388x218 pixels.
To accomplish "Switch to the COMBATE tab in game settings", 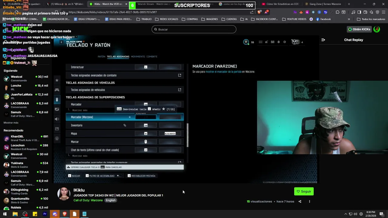I will [152, 57].
